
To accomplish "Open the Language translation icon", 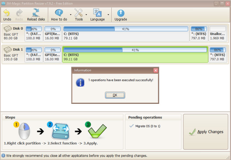I will pyautogui.click(x=97, y=13).
